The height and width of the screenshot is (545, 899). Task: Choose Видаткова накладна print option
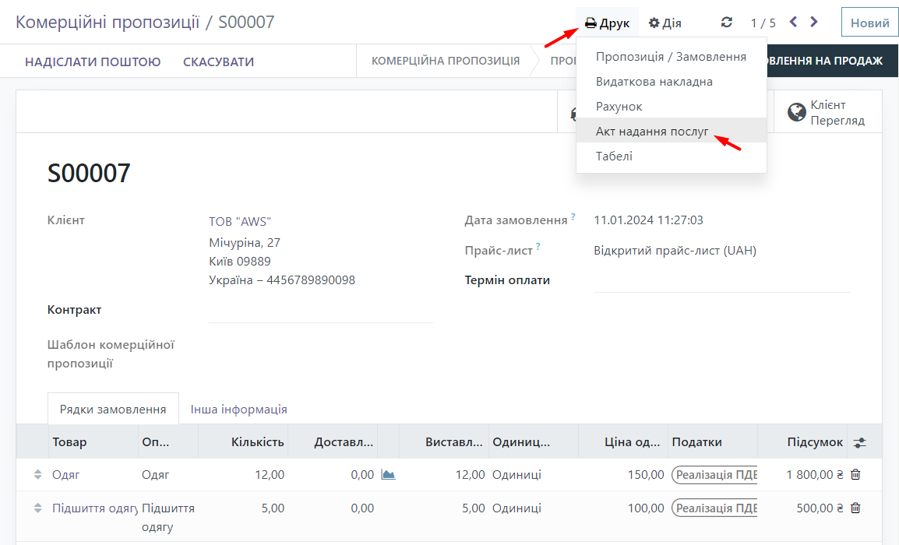654,82
